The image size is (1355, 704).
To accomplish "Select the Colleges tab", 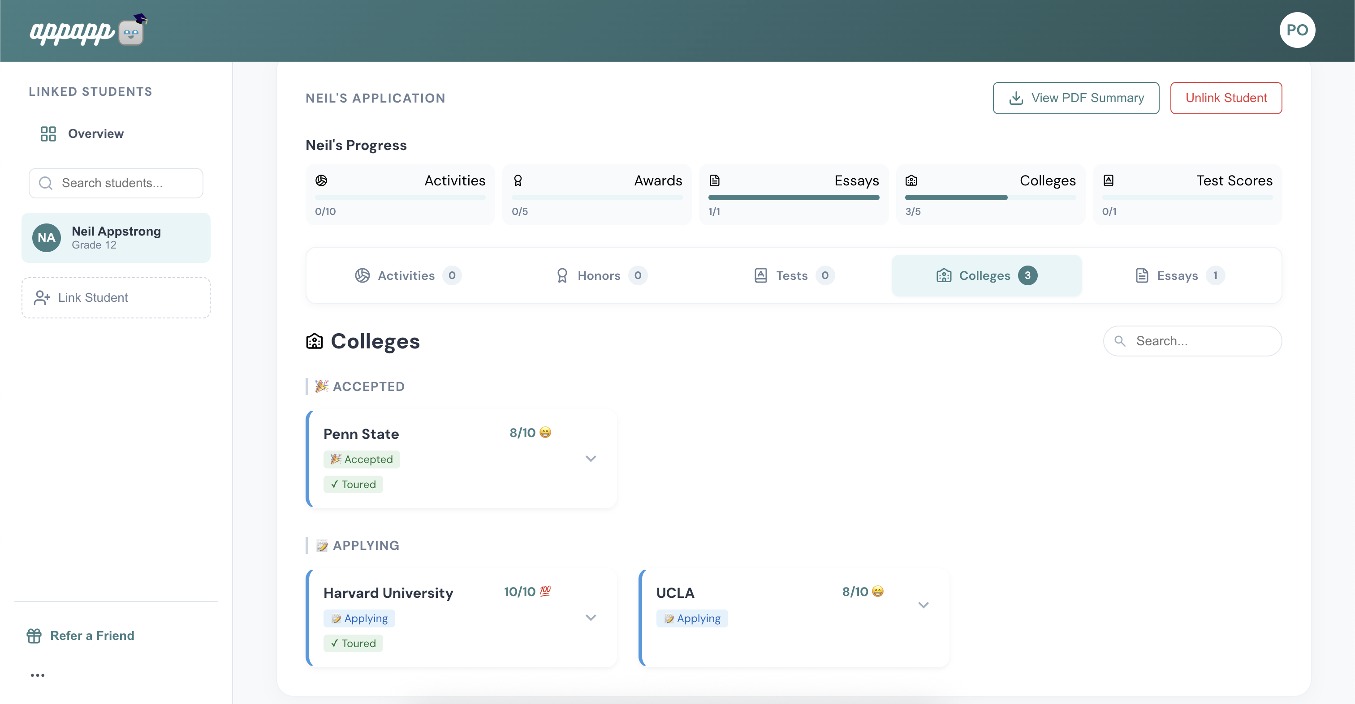I will coord(986,275).
